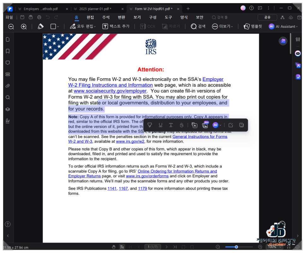This screenshot has height=253, width=305.
Task: Open the www.socialsecurity.gov/employer link
Action: point(110,91)
